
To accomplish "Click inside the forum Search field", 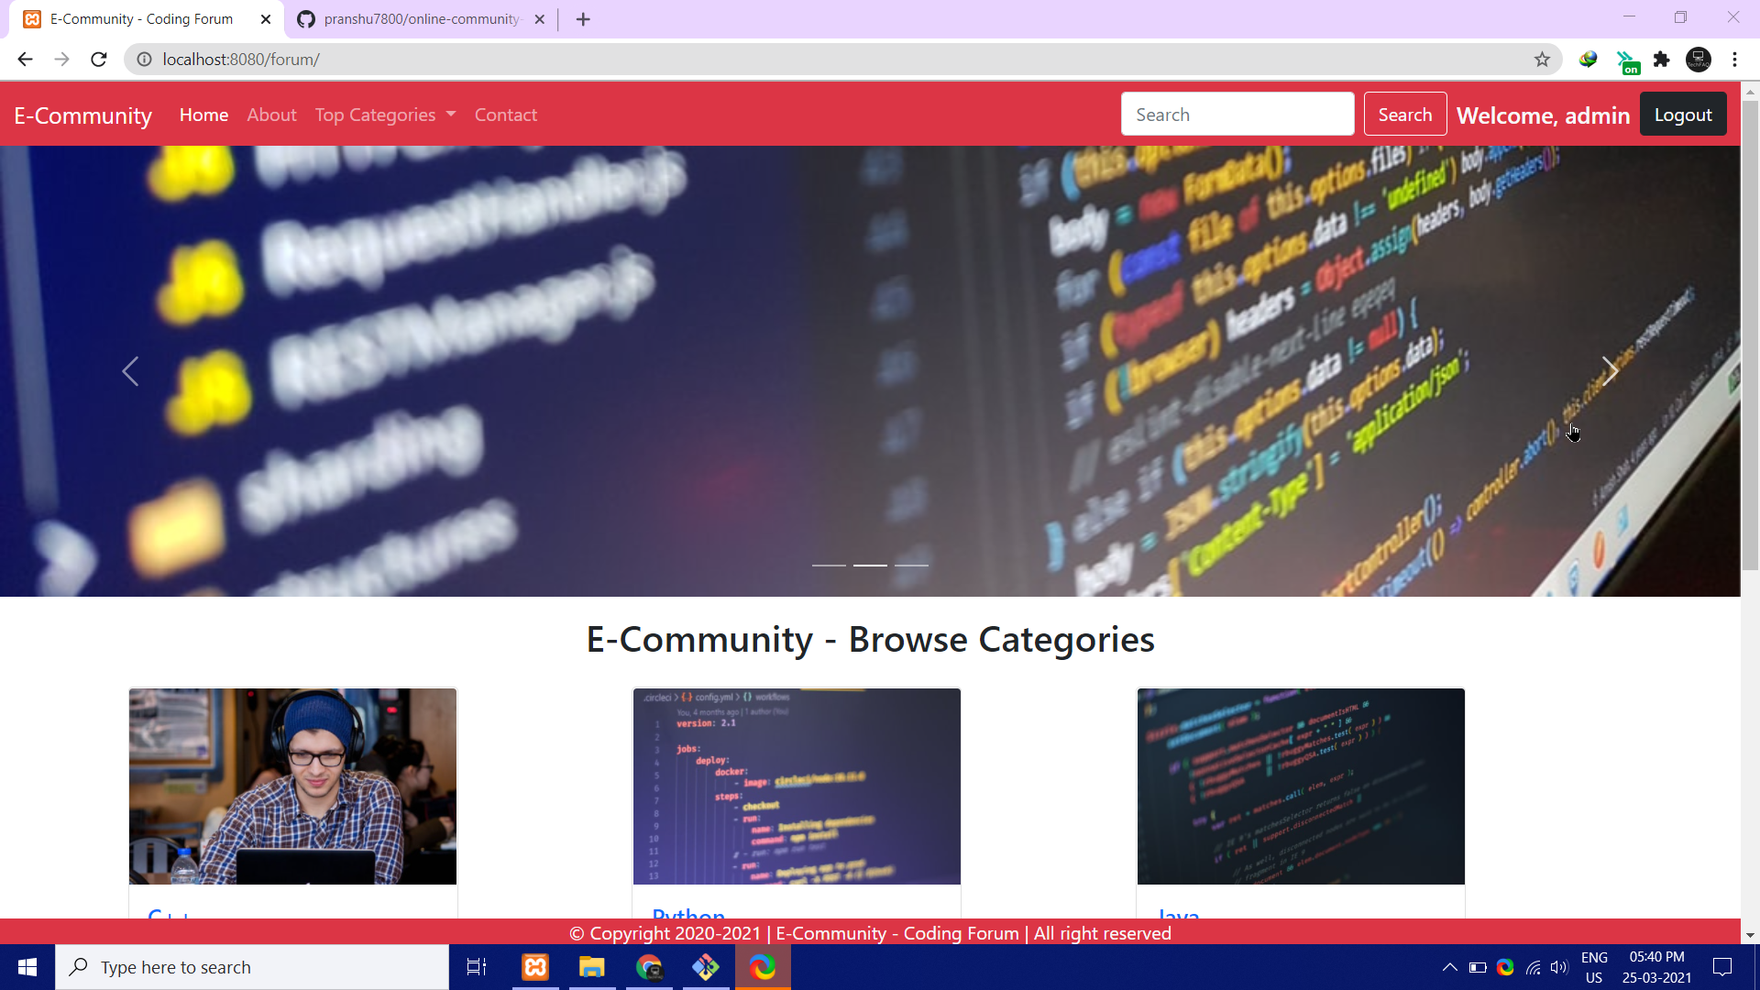I will tap(1237, 114).
